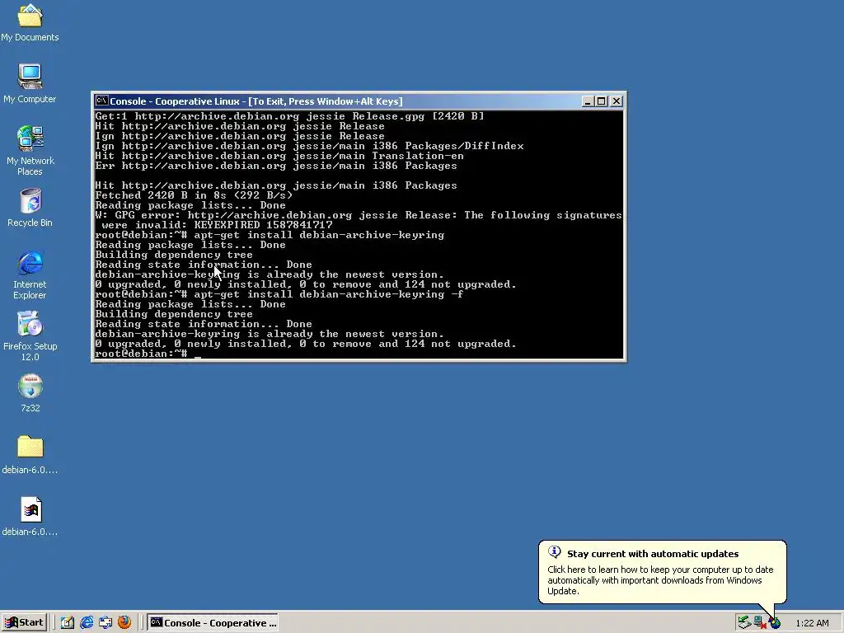Click the automatic updates balloon notification
This screenshot has height=633, width=844.
[x=662, y=572]
